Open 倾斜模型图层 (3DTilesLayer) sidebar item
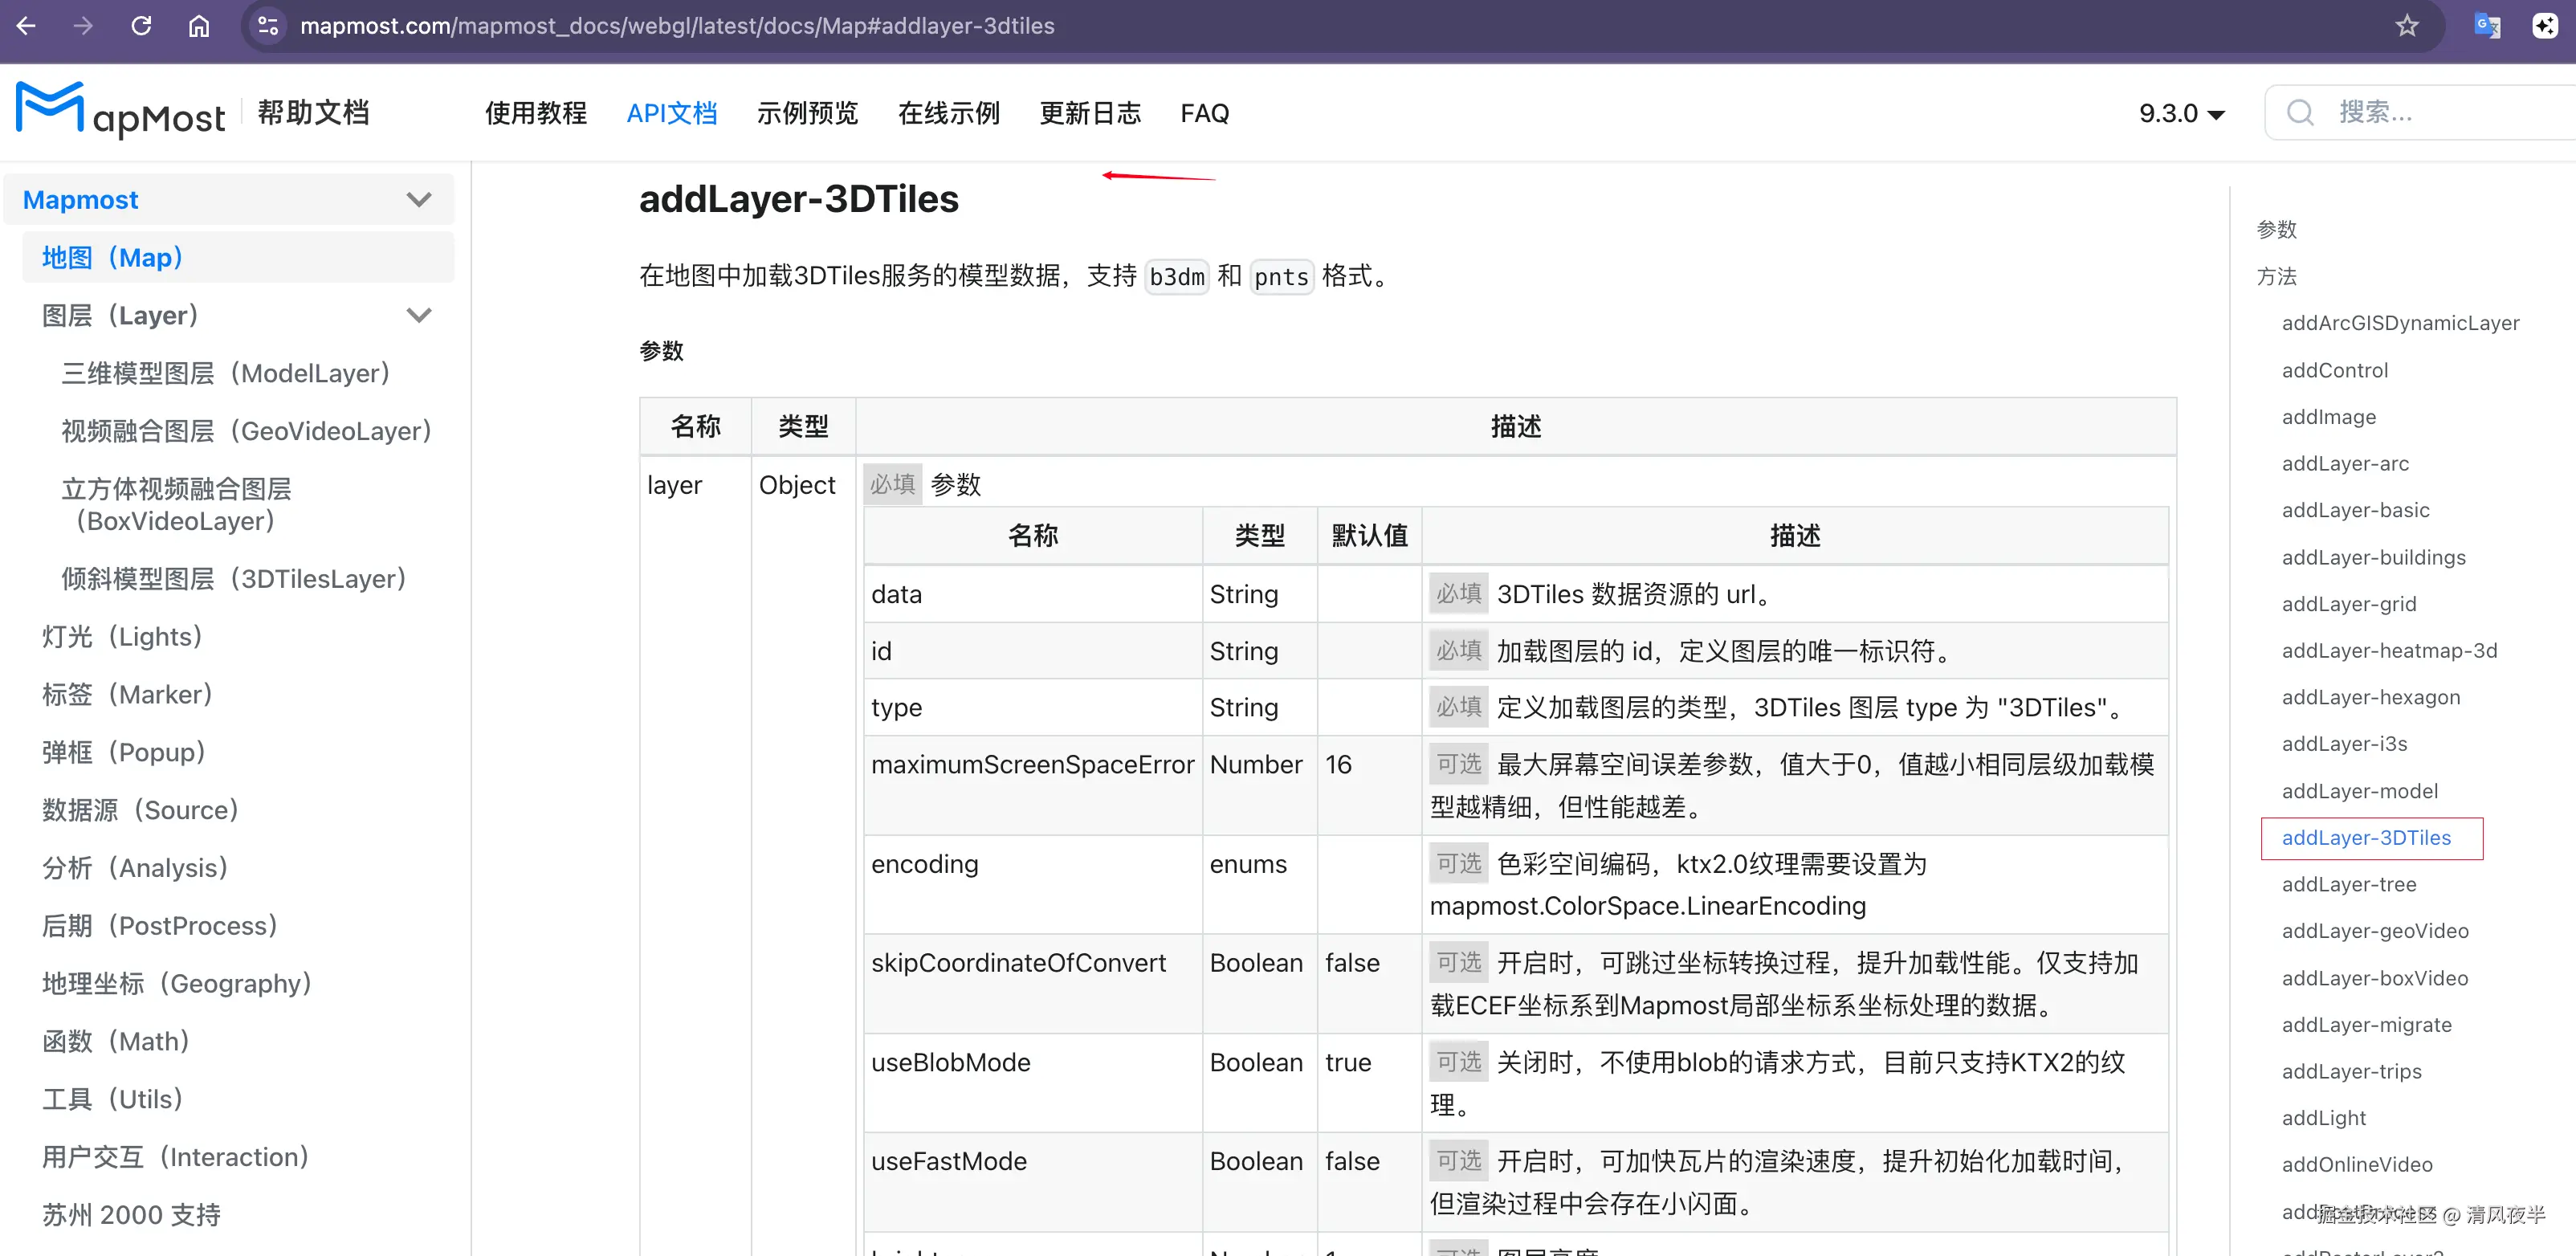Image resolution: width=2576 pixels, height=1256 pixels. 233,579
